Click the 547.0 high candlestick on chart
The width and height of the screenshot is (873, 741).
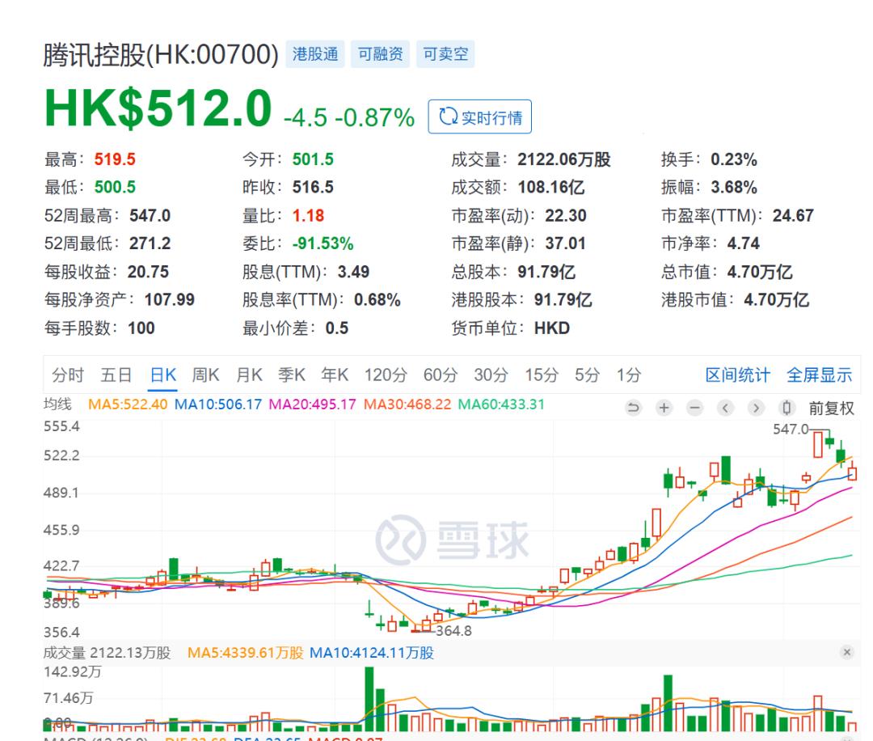click(818, 444)
